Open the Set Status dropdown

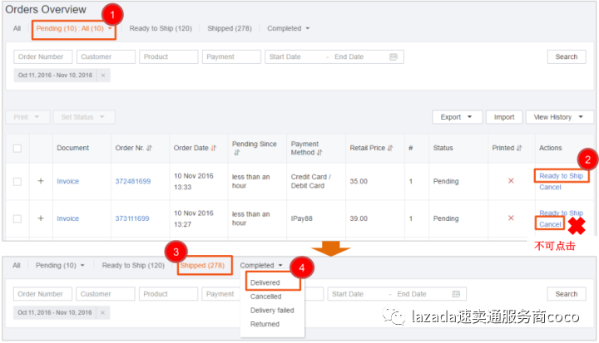[x=84, y=117]
